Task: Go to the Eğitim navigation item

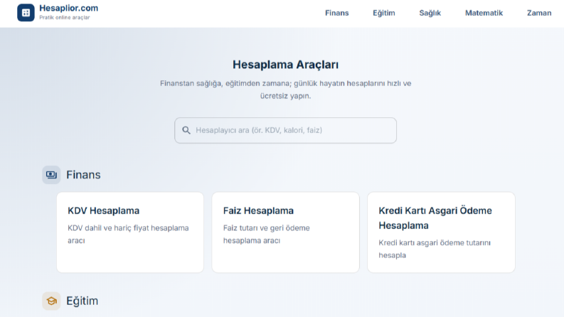Action: click(384, 13)
